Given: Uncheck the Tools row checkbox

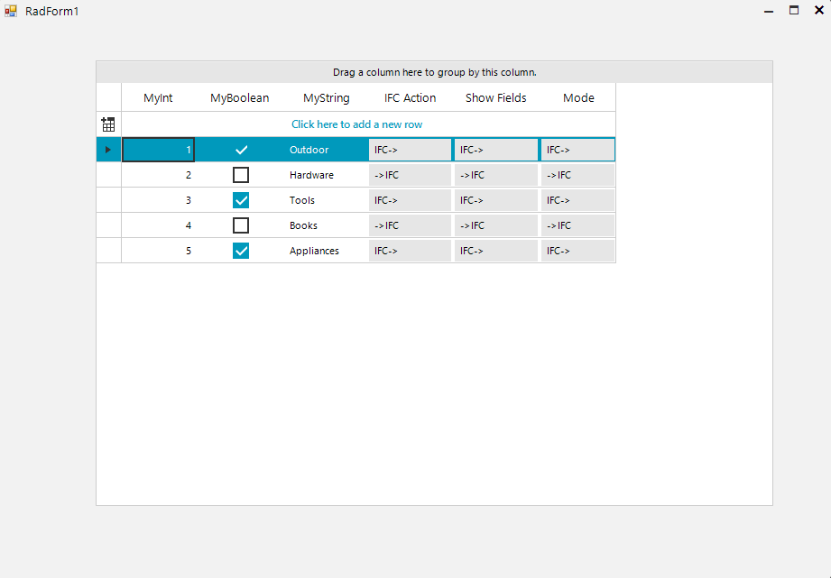Looking at the screenshot, I should (x=241, y=200).
